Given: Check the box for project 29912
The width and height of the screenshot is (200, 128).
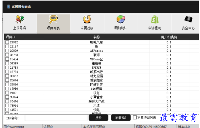Looking at the screenshot, I should 7,42.
